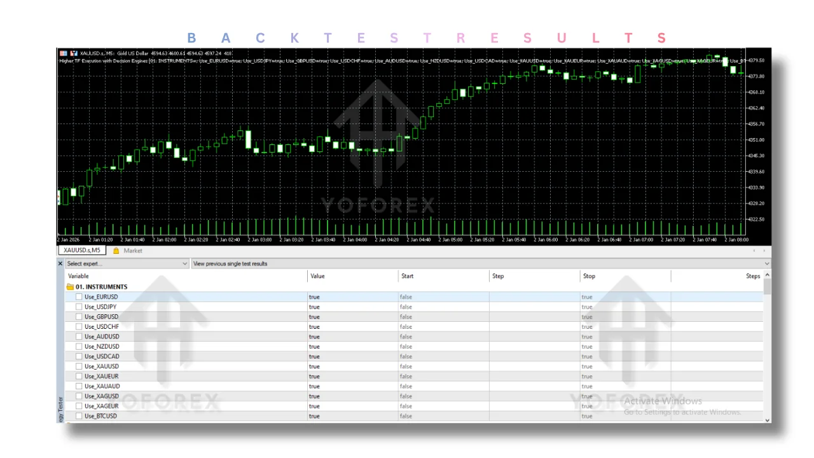
Task: Edit the Value cell for Use_GBPUSD
Action: 352,317
